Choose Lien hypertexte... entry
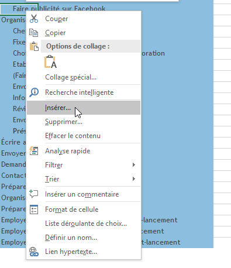 pyautogui.click(x=84, y=252)
